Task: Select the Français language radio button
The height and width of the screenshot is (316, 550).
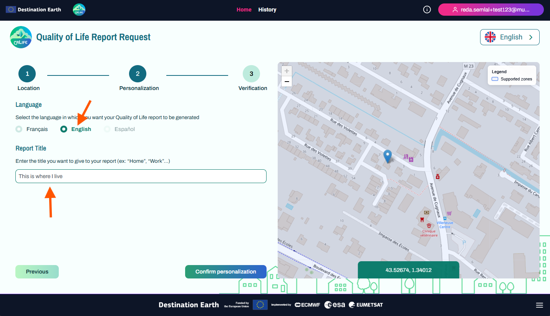Action: click(19, 129)
